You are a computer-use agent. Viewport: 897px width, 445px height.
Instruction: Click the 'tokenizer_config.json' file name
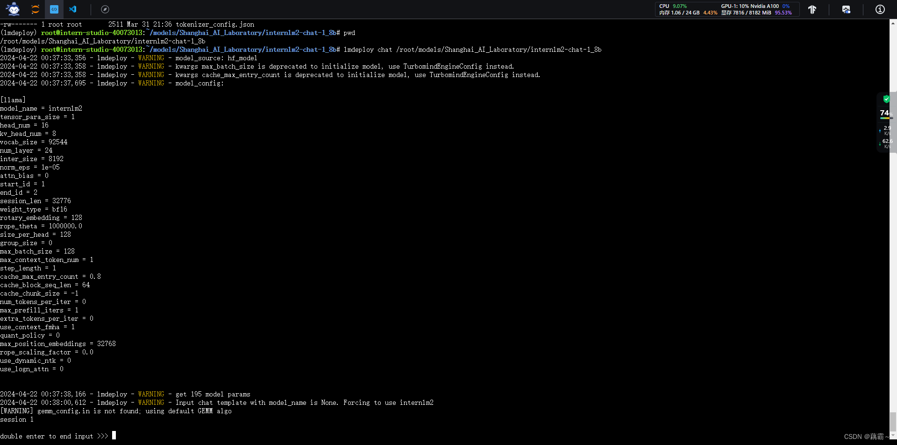(x=215, y=24)
